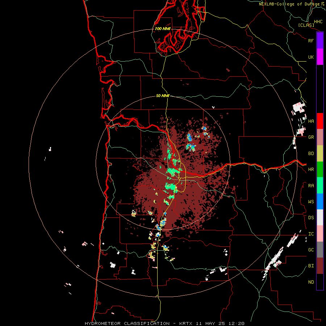Select the HR legend label
The image size is (326, 326).
point(311,170)
